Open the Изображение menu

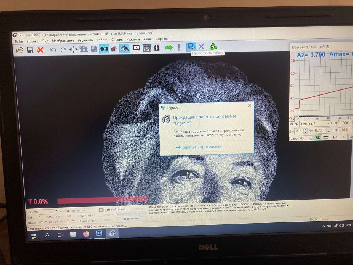(63, 41)
